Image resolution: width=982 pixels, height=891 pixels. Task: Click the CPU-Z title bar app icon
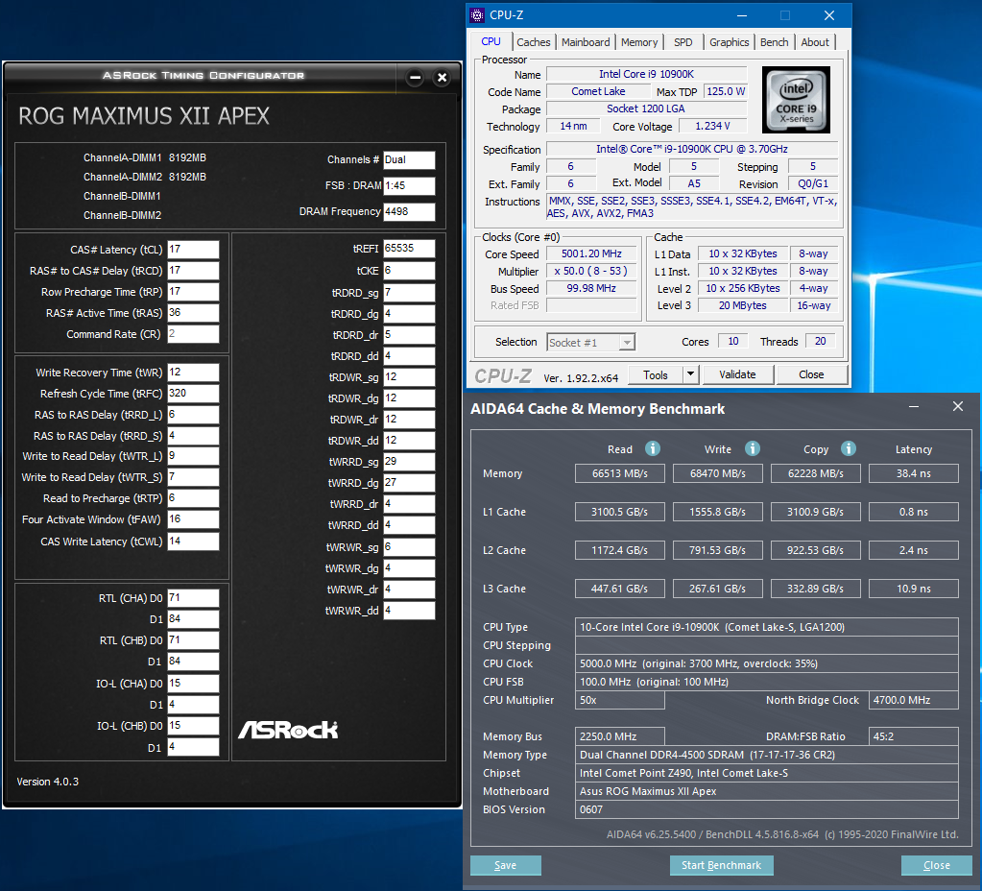(x=477, y=15)
